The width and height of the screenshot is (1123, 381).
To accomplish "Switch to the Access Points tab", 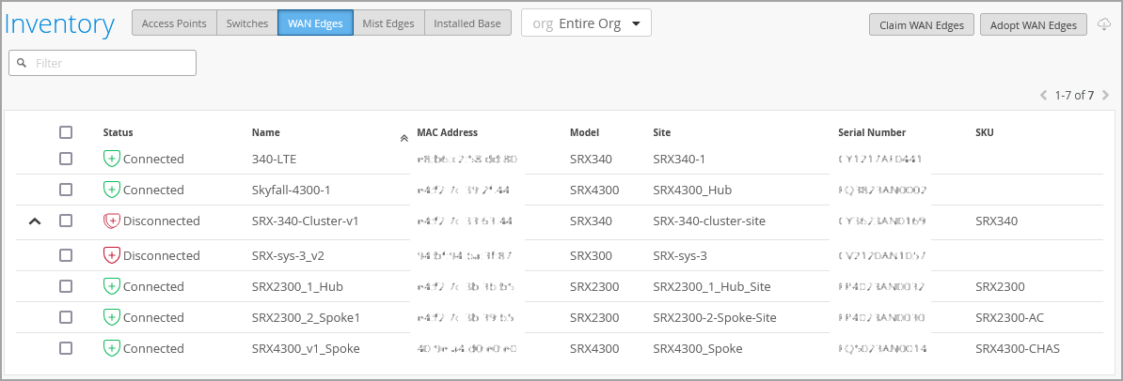I will click(174, 23).
